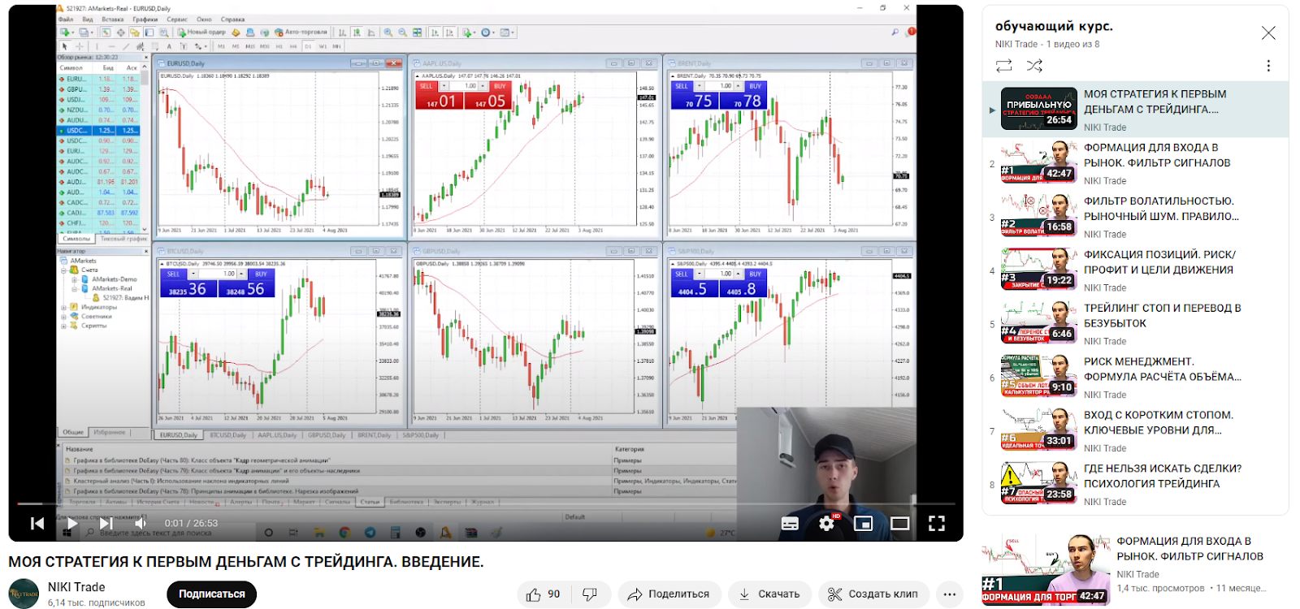Image resolution: width=1300 pixels, height=609 pixels.
Task: Toggle subtitles on the player
Action: (x=790, y=524)
